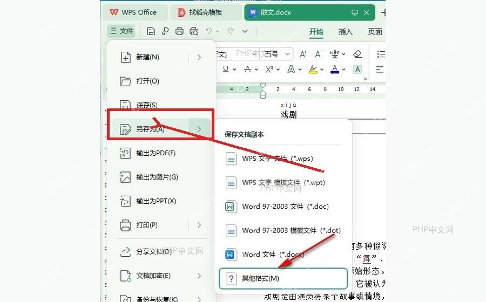Click the ruler indent marker
The image size is (486, 302).
[263, 91]
